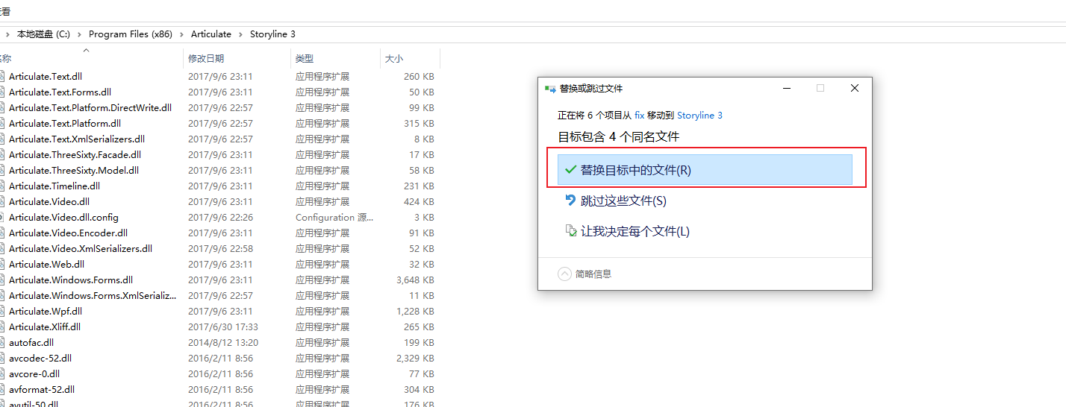Image resolution: width=1066 pixels, height=407 pixels.
Task: Sort files by 修改日期 column header
Action: 206,58
